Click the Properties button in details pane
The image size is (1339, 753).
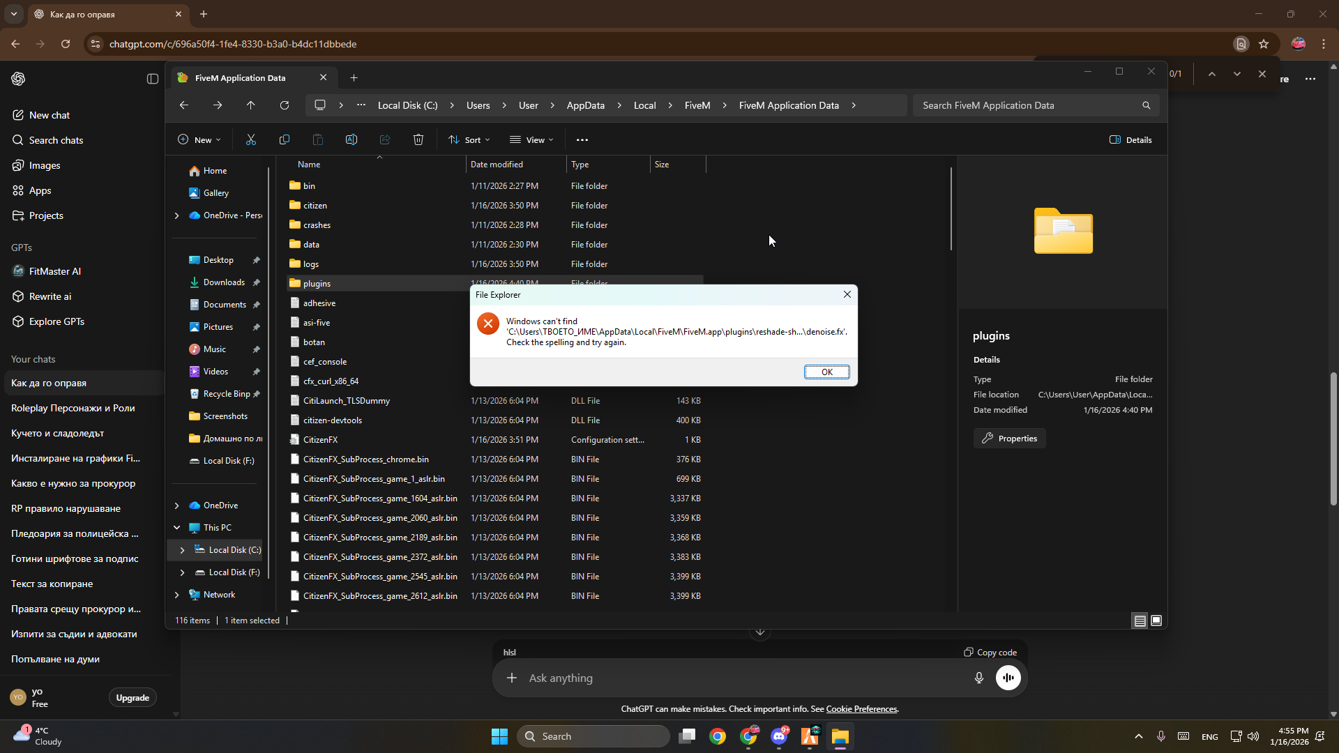(1009, 439)
